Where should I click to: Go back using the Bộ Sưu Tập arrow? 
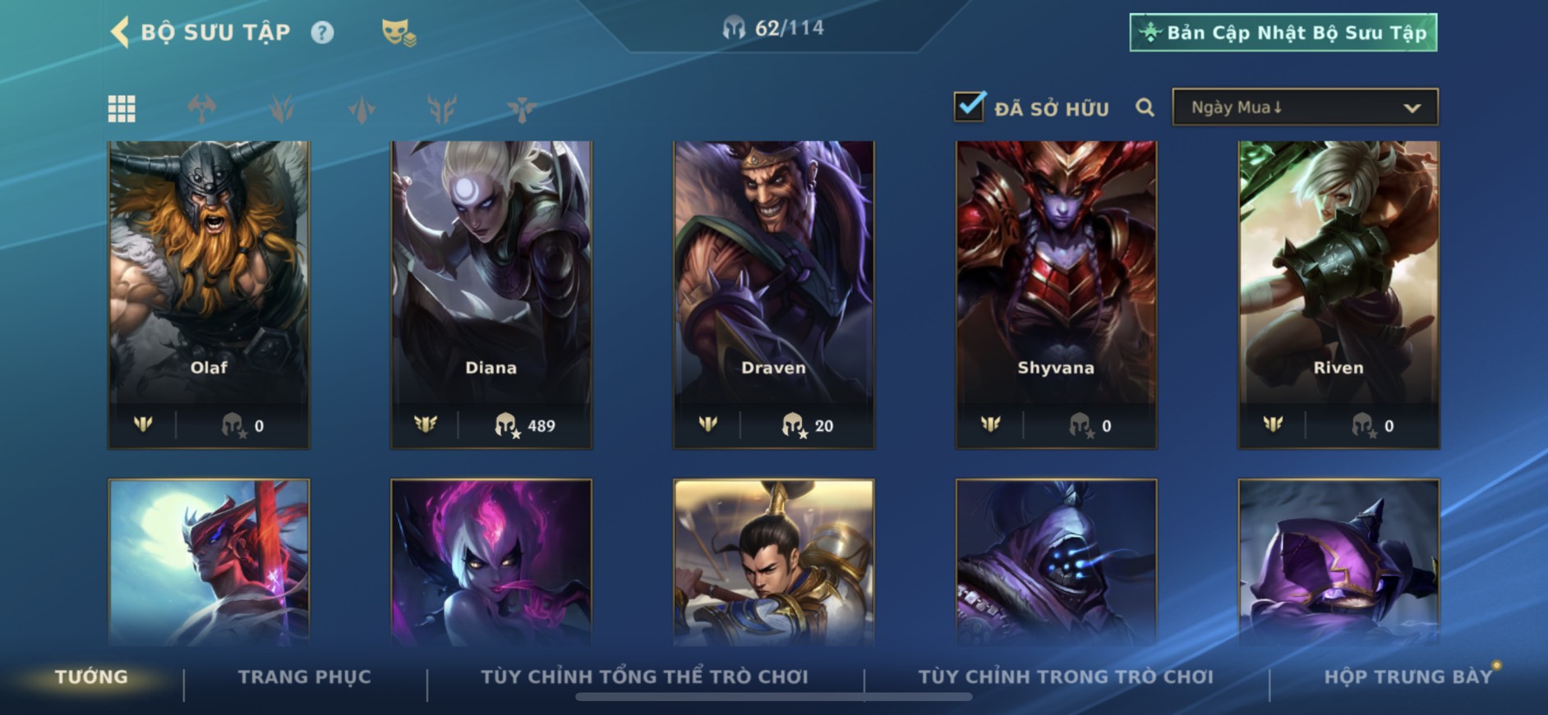point(120,33)
